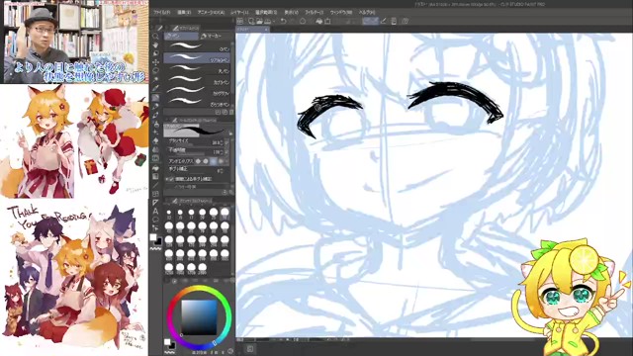Select the Correct Line tool
This screenshot has height=356, width=633.
click(x=156, y=228)
